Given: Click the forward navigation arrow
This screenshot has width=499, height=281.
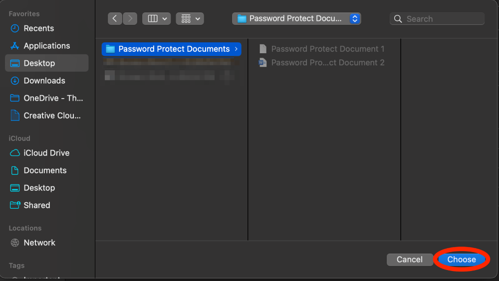Looking at the screenshot, I should (130, 18).
